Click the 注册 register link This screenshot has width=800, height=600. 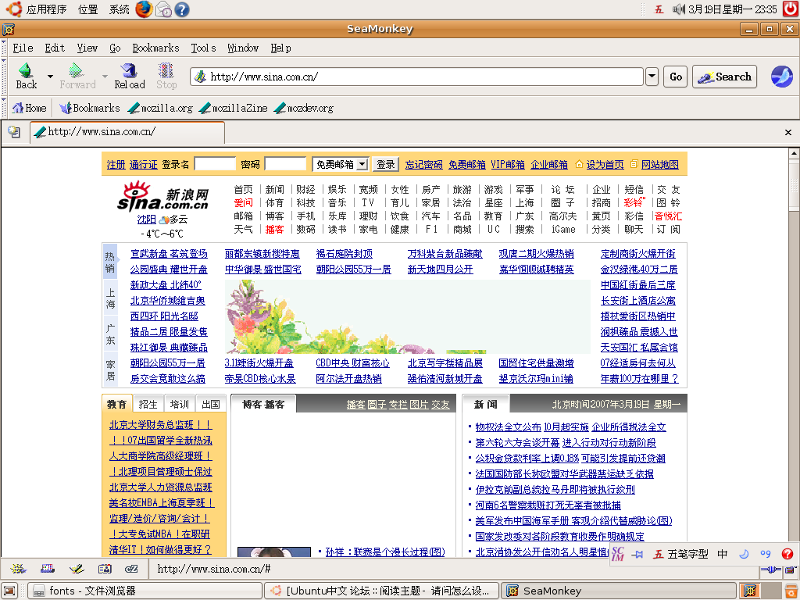[116, 164]
